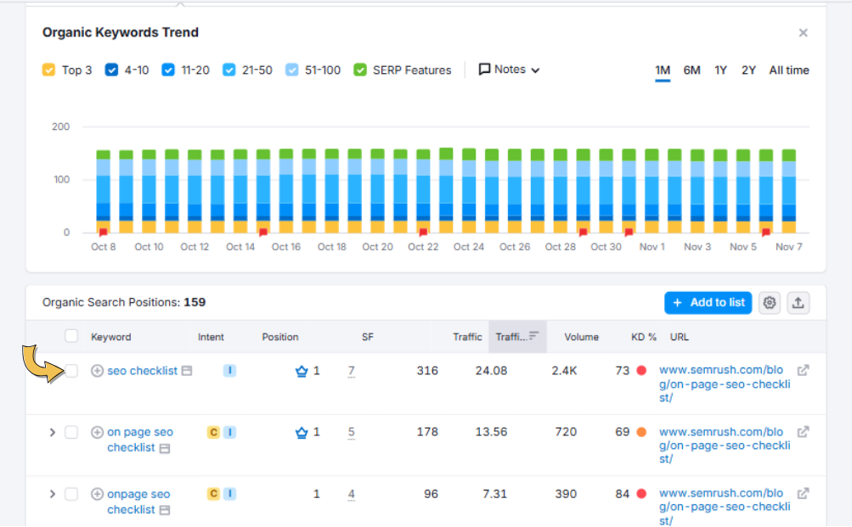852x527 pixels.
Task: Click the red note flag at Oct 29
Action: click(583, 233)
